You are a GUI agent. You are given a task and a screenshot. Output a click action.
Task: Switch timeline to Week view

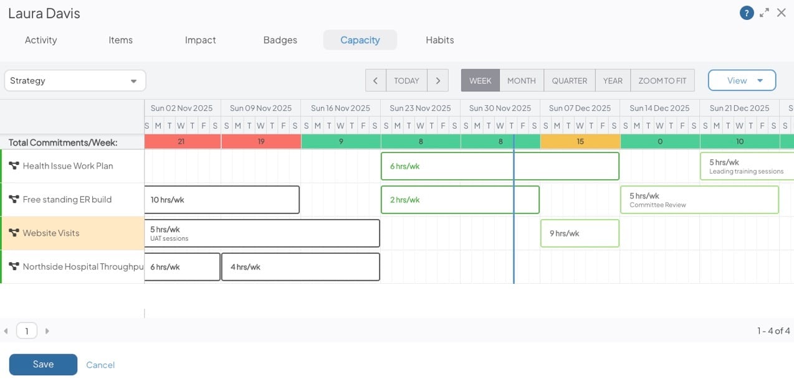pyautogui.click(x=480, y=80)
